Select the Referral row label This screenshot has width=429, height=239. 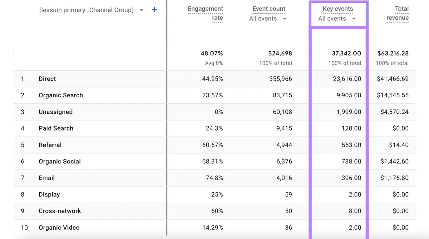(50, 145)
